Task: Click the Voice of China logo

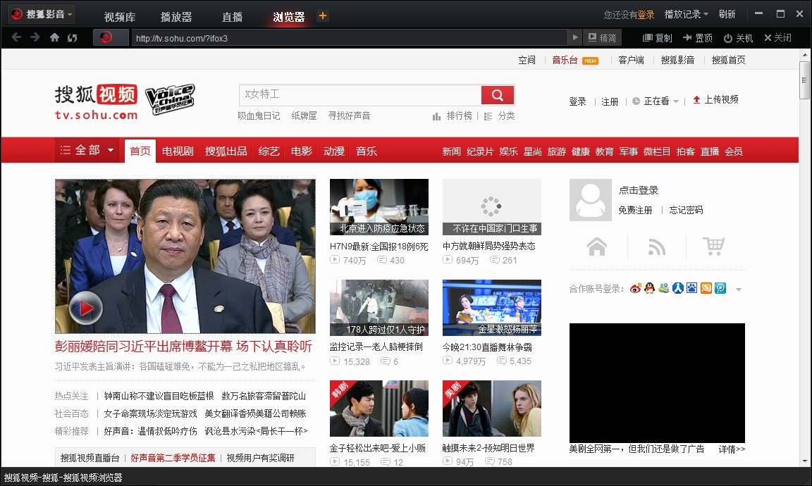Action: [x=170, y=99]
